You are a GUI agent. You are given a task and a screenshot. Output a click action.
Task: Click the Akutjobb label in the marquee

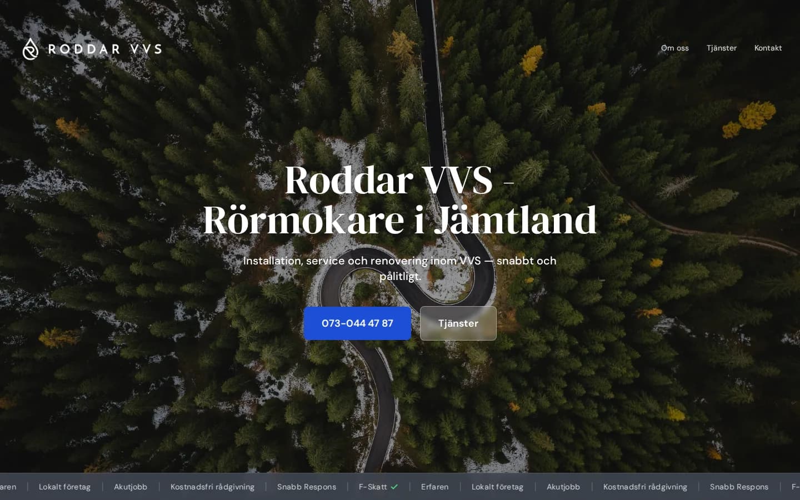coord(131,487)
